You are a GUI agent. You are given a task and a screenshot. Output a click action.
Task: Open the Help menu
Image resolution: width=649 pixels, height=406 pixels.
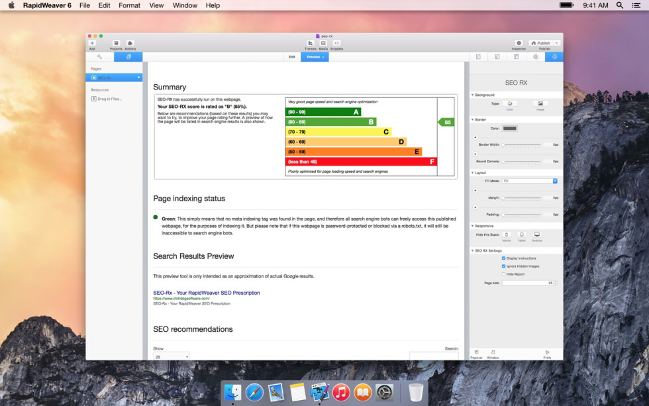pyautogui.click(x=213, y=5)
